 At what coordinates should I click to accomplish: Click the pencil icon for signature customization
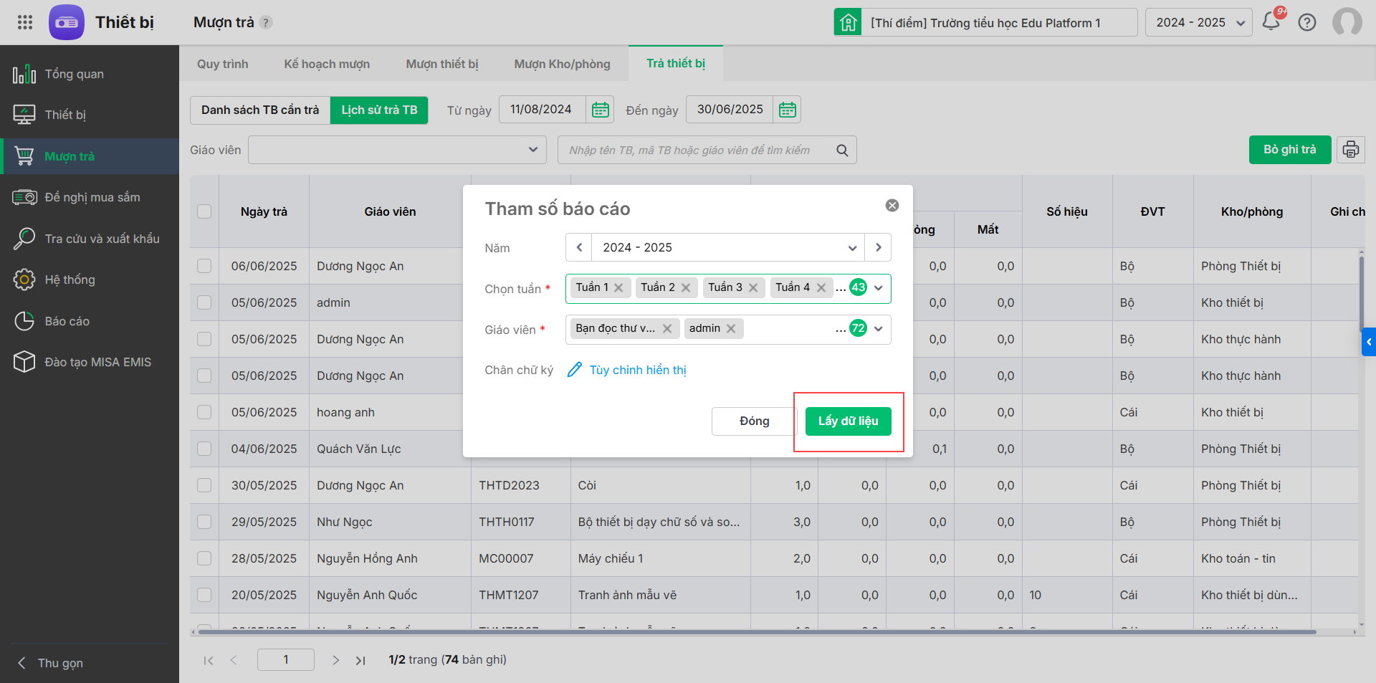coord(575,370)
